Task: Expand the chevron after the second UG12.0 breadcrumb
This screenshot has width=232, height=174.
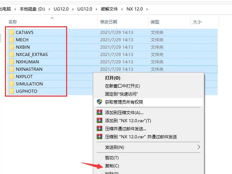Action: (x=96, y=9)
